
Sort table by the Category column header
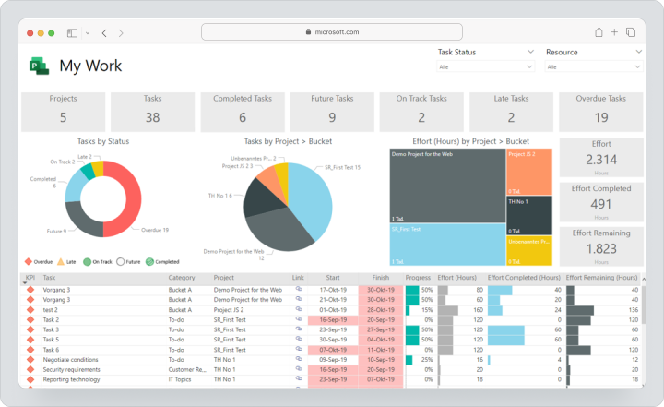point(182,277)
